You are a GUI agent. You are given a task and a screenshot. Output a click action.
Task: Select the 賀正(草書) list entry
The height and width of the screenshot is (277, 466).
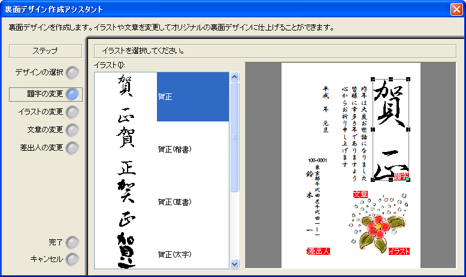pyautogui.click(x=174, y=202)
